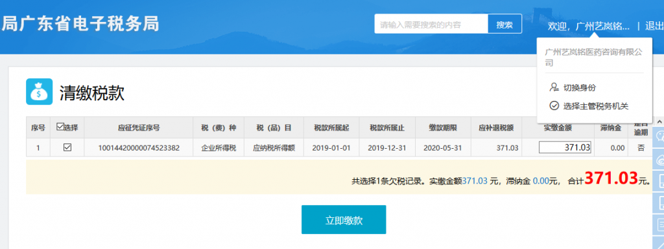The height and width of the screenshot is (249, 664).
Task: Click the 2019-01-01 period start cell
Action: point(331,147)
